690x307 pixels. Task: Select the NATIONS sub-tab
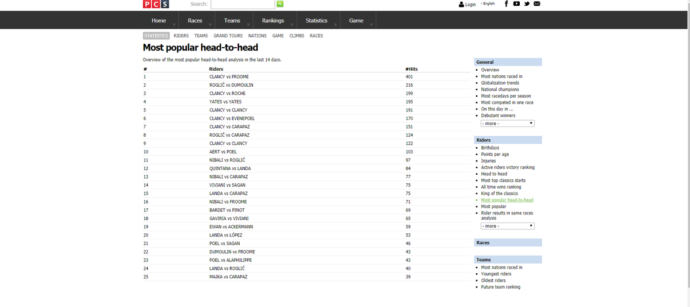click(258, 36)
